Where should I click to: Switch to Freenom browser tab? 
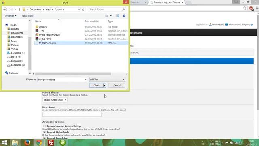[x=138, y=2]
